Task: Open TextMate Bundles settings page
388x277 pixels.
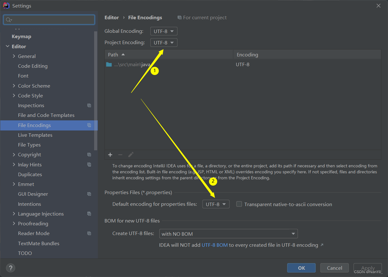Action: (x=39, y=243)
